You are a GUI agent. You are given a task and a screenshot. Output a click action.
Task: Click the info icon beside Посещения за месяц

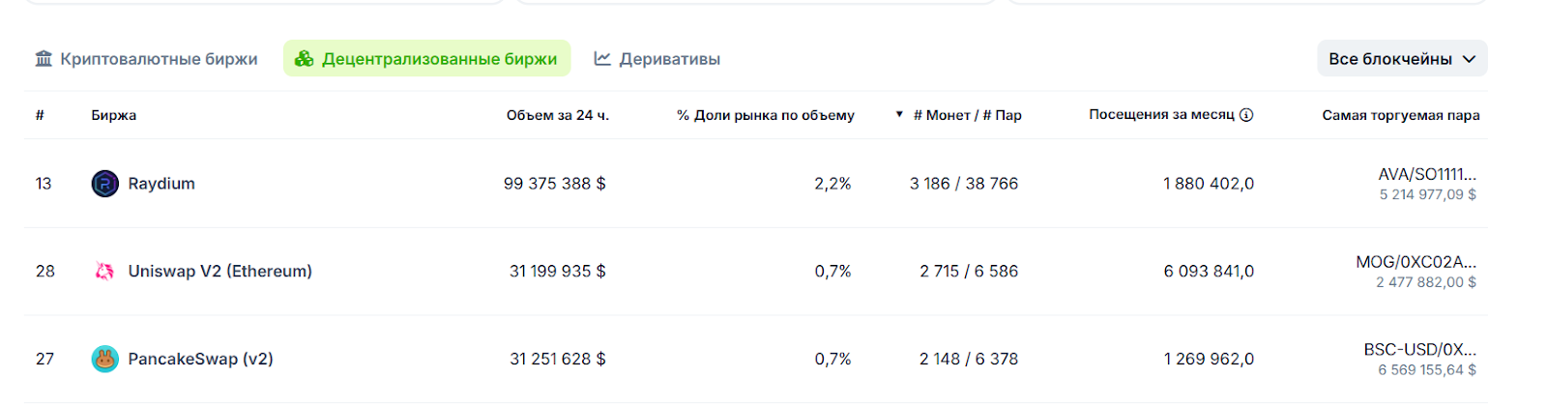1246,115
